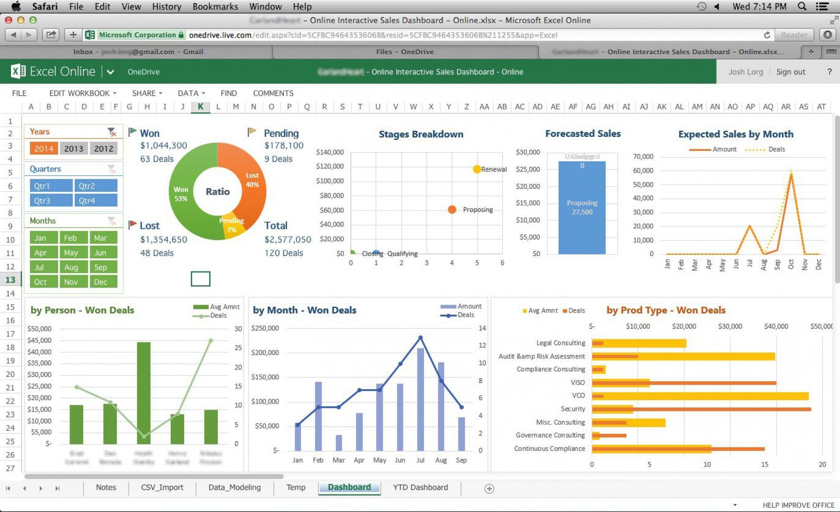The width and height of the screenshot is (840, 512).
Task: Click the Safari share icon
Action: coord(51,35)
